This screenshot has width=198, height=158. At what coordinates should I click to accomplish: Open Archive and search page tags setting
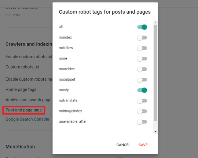tap(29, 100)
